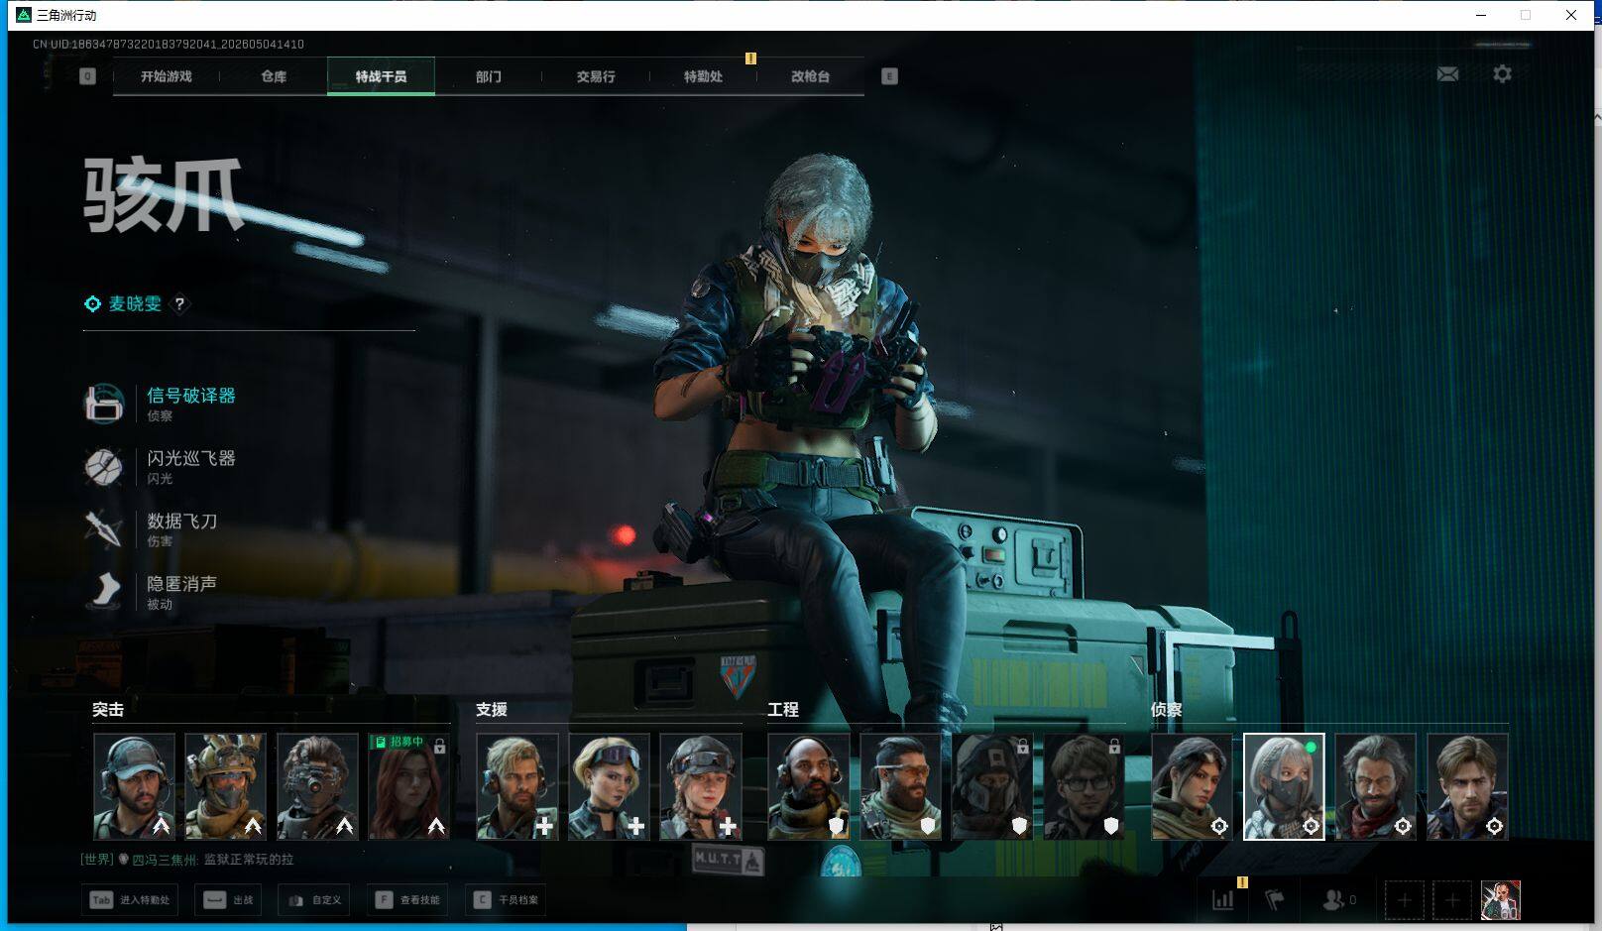Open the bar-chart statistics icon
The image size is (1602, 931).
[1223, 900]
